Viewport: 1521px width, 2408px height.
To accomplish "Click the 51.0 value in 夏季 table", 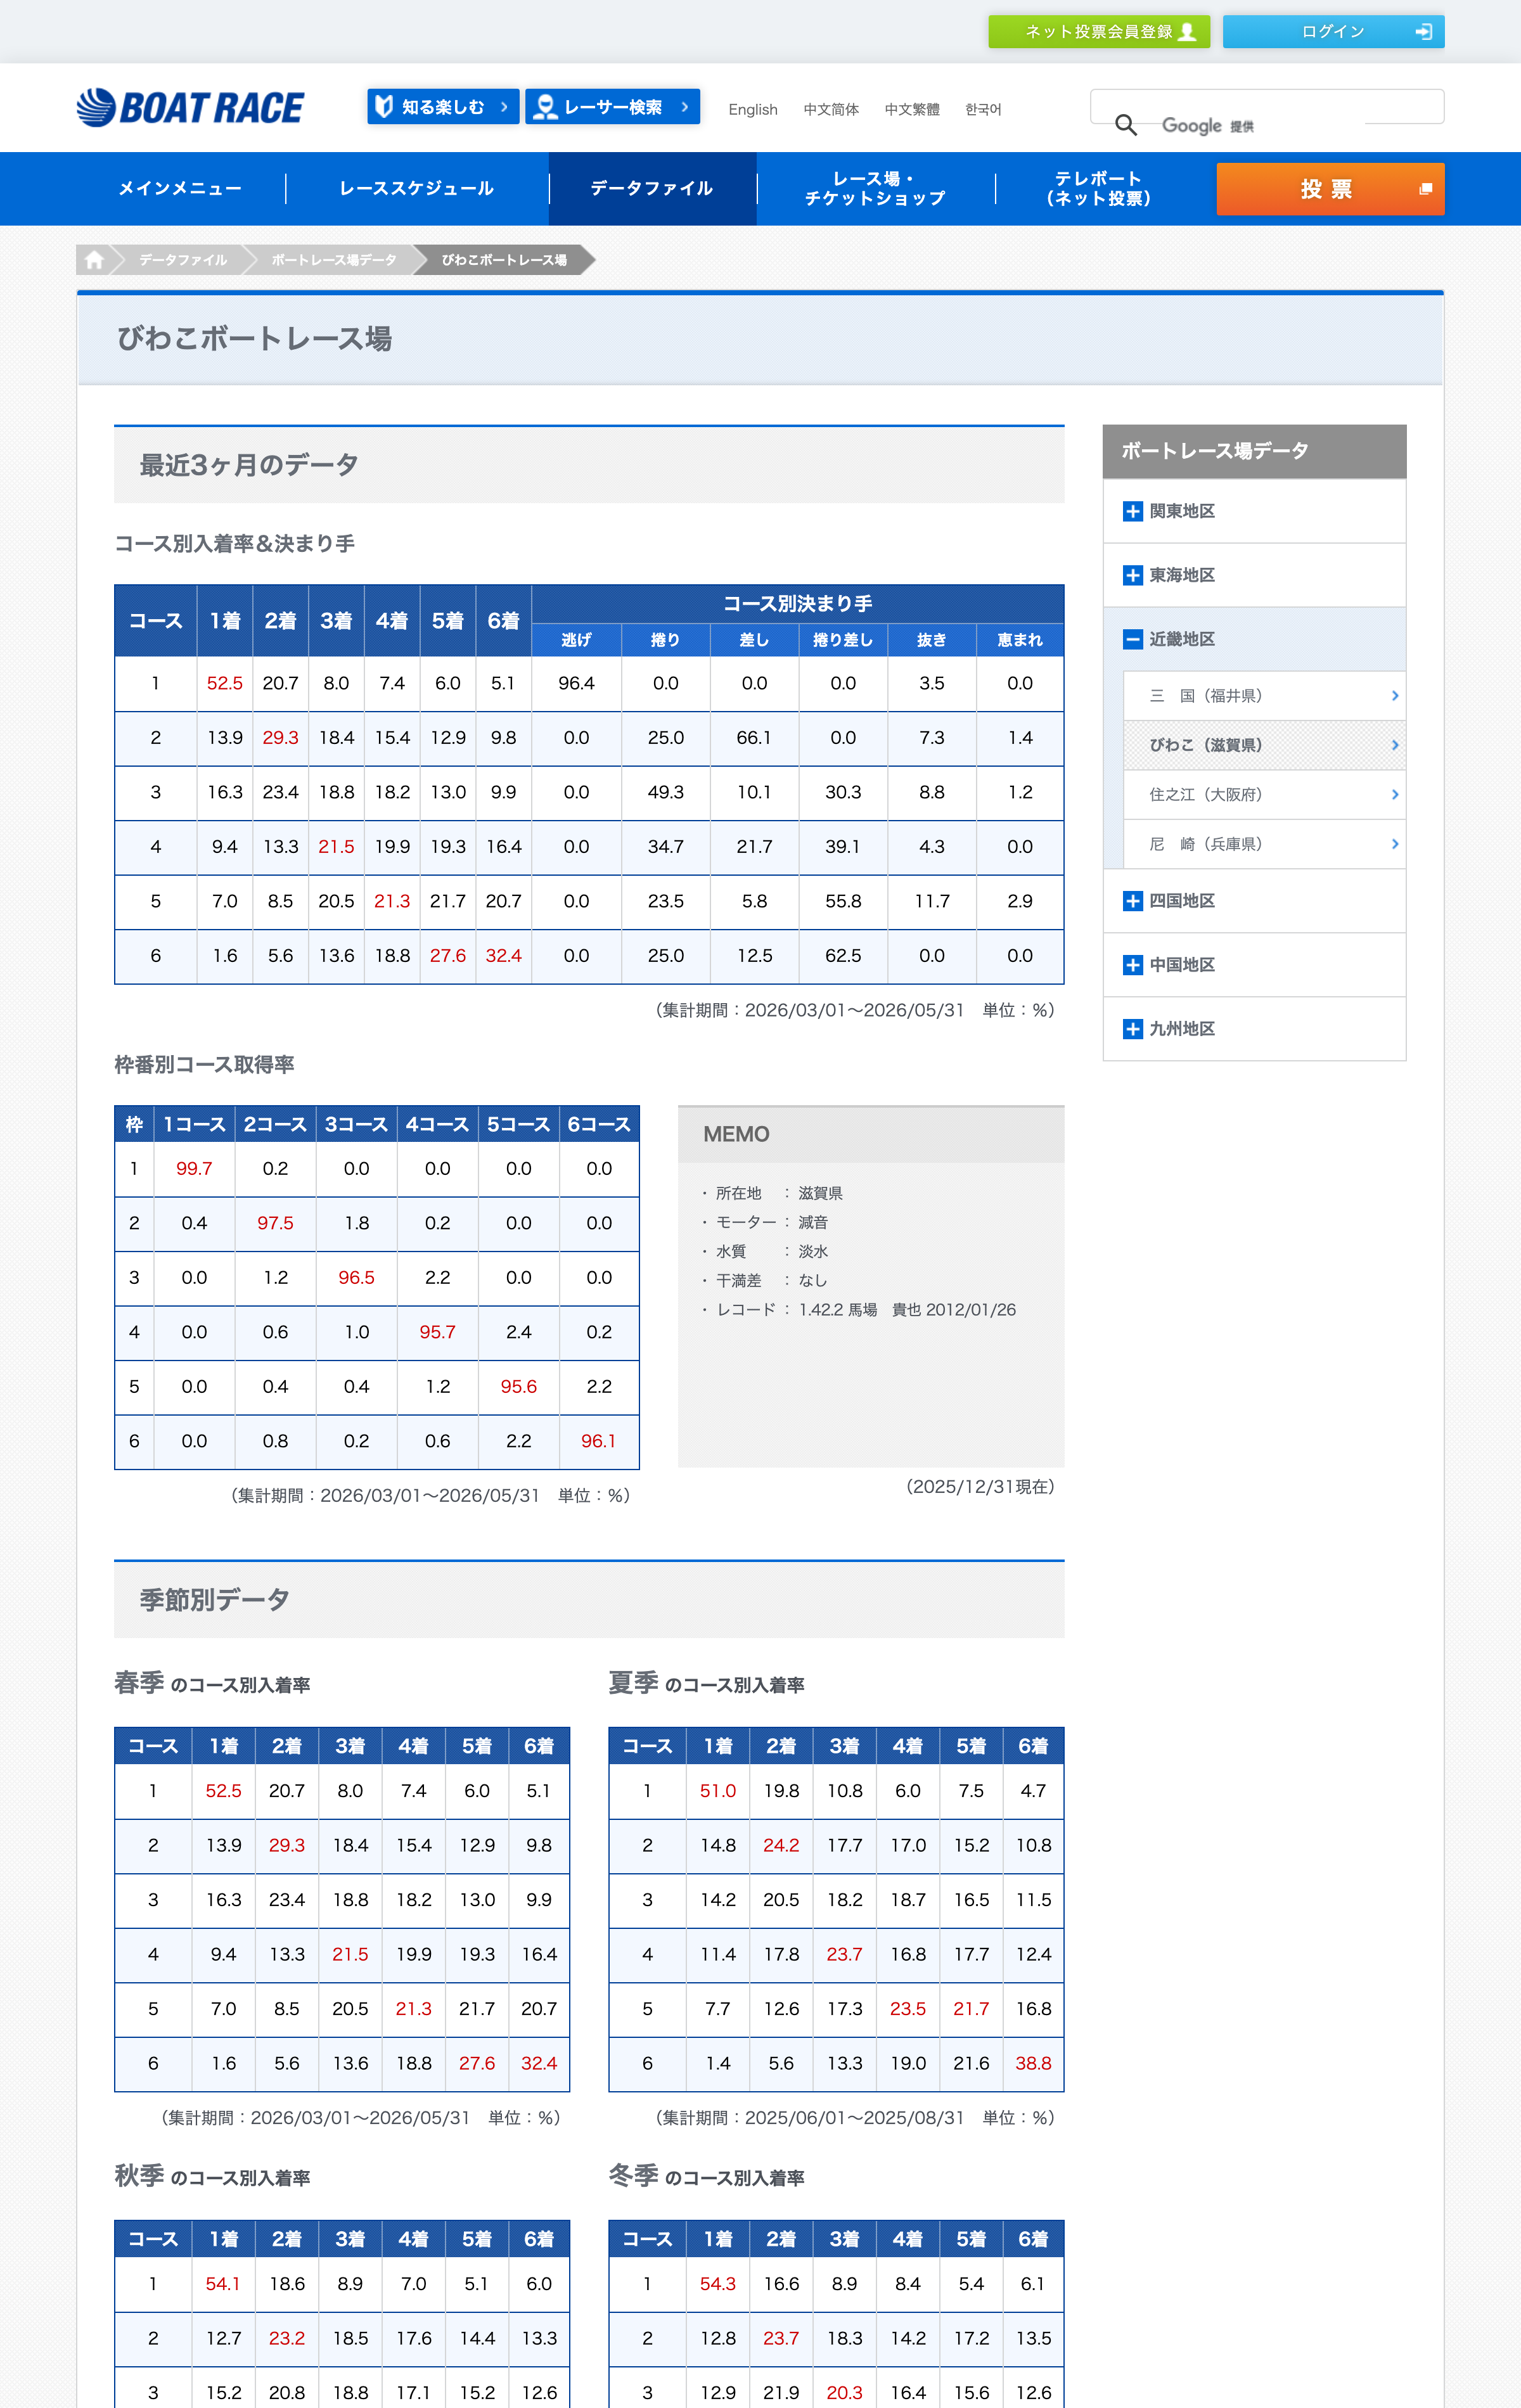I will tap(718, 1791).
